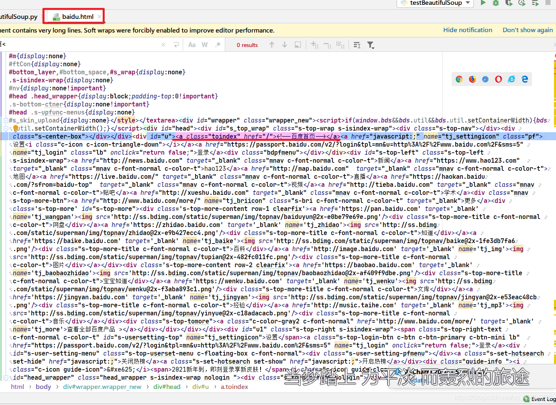This screenshot has width=556, height=405.
Task: Toggle Match Case (Aa) option
Action: [x=192, y=45]
